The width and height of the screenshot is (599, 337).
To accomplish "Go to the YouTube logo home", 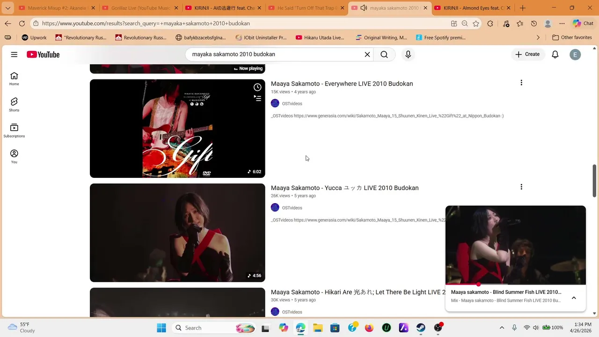I will [43, 55].
